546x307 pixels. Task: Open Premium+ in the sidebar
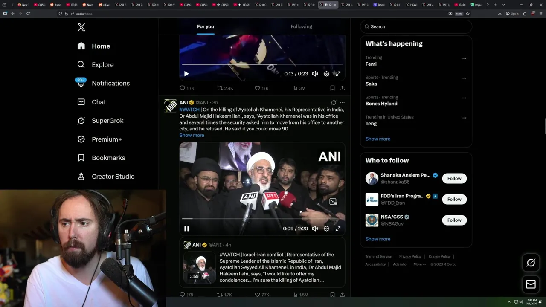pyautogui.click(x=99, y=139)
